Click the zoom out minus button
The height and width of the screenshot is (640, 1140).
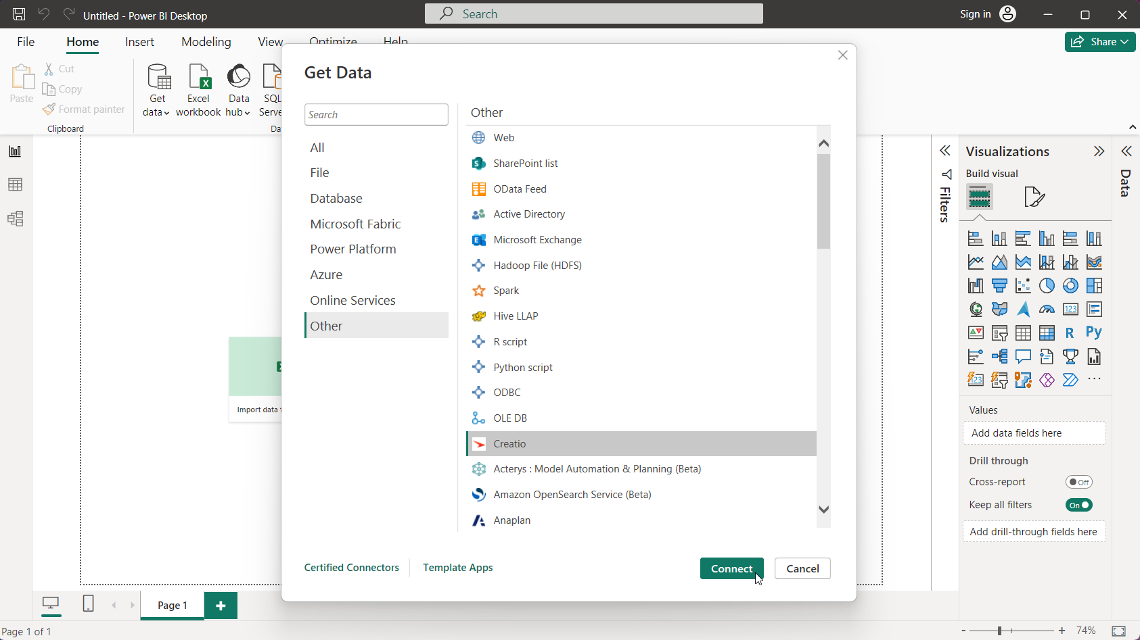(963, 631)
